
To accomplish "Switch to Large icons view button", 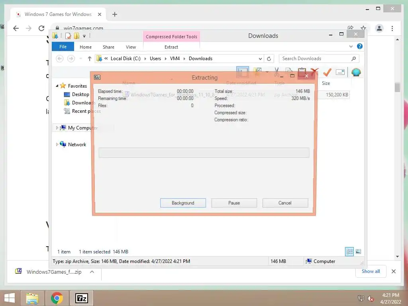I will point(358,251).
